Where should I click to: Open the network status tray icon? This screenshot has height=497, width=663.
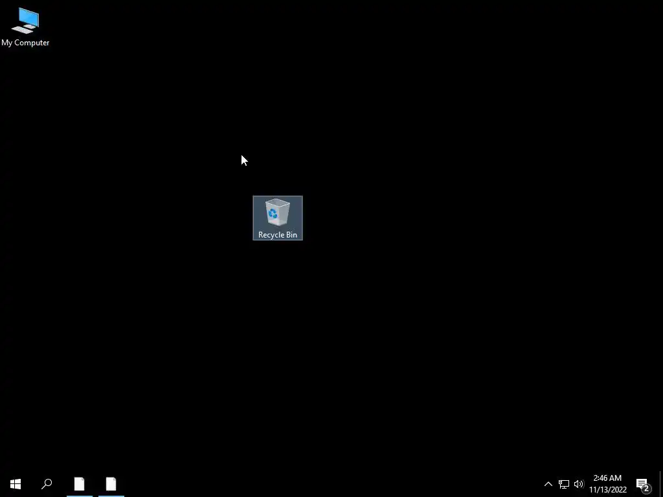[x=564, y=484]
